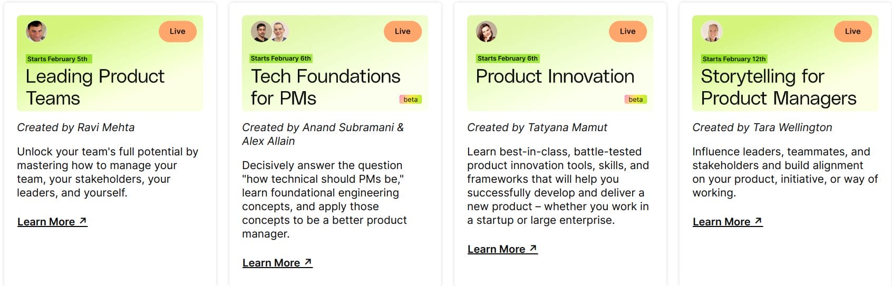Click Ravi Mehta's avatar photo
This screenshot has width=892, height=286.
coord(36,31)
